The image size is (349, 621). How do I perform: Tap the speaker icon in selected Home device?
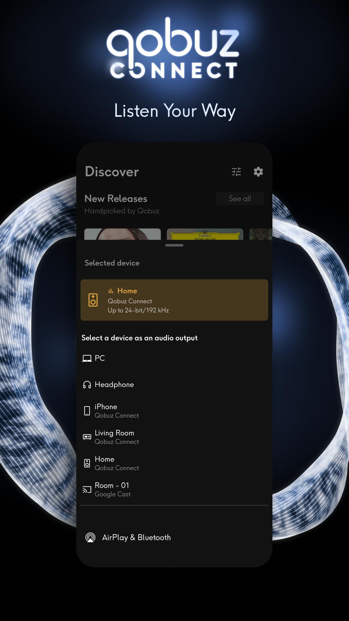tap(93, 300)
